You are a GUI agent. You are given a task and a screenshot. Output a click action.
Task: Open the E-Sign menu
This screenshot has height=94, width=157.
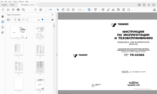[15, 2]
